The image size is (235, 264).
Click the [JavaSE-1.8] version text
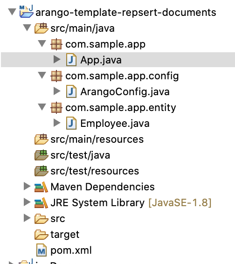tap(180, 203)
